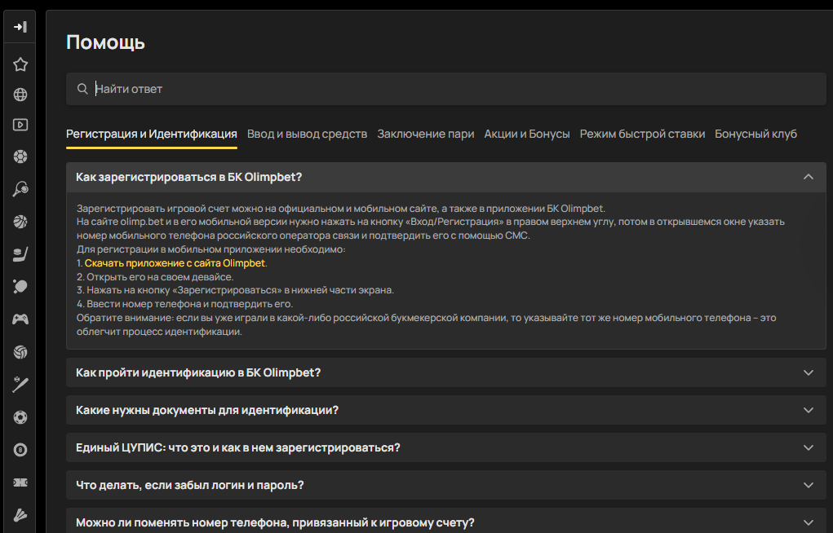Screen dimensions: 833x533
Task: Focus the 'Найти ответ' search field
Action: pos(445,89)
